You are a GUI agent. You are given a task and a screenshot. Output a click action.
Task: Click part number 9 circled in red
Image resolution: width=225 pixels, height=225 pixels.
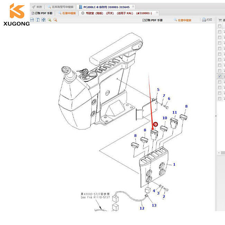coord(155,124)
